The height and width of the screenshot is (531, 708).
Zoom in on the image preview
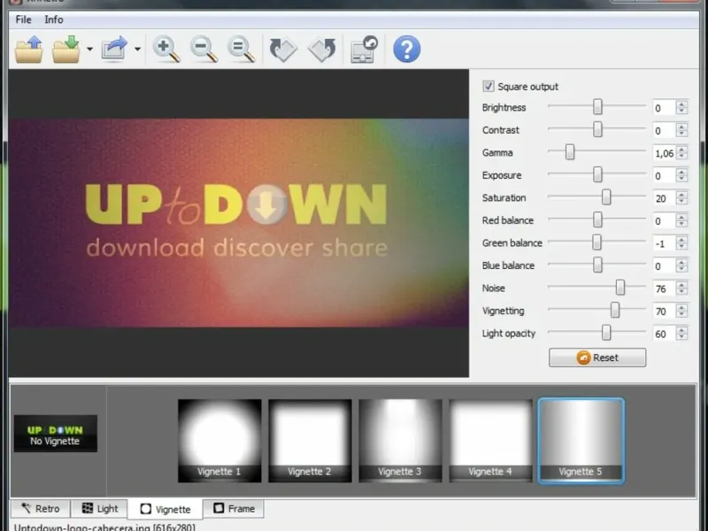166,50
